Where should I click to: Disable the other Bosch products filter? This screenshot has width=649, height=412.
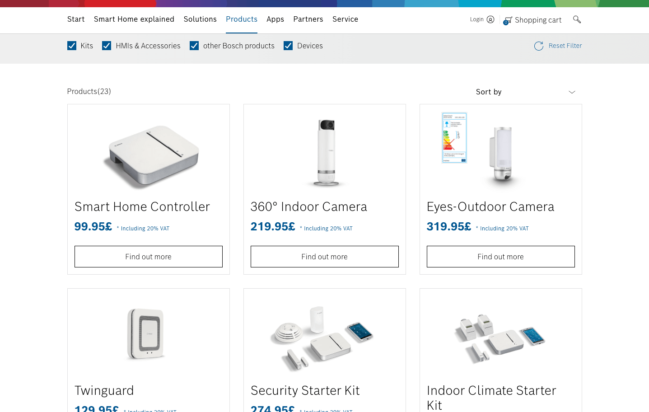click(194, 46)
